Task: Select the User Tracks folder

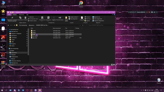Action: (35, 36)
